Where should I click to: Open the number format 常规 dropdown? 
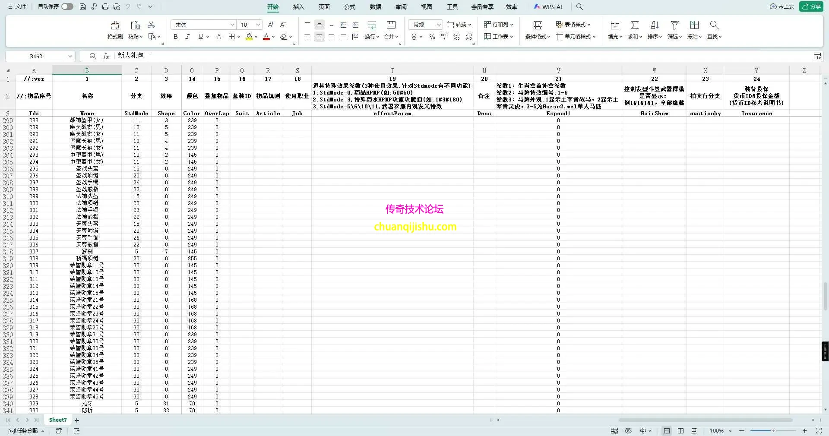tap(439, 25)
